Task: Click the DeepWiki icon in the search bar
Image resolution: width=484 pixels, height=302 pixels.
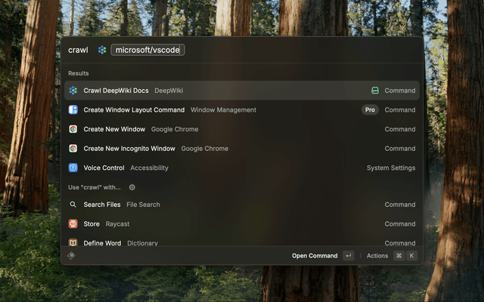Action: click(x=102, y=50)
